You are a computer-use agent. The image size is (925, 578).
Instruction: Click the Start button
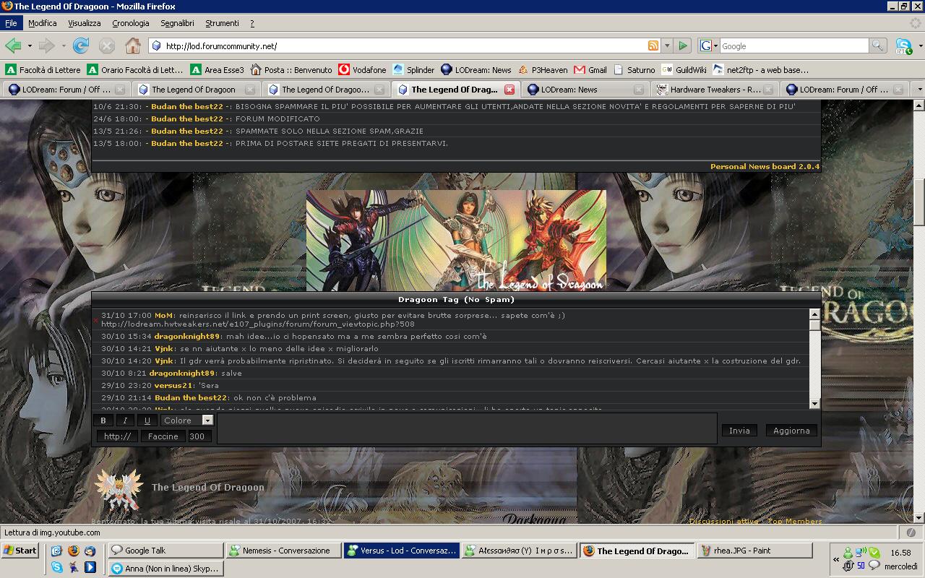[x=20, y=551]
